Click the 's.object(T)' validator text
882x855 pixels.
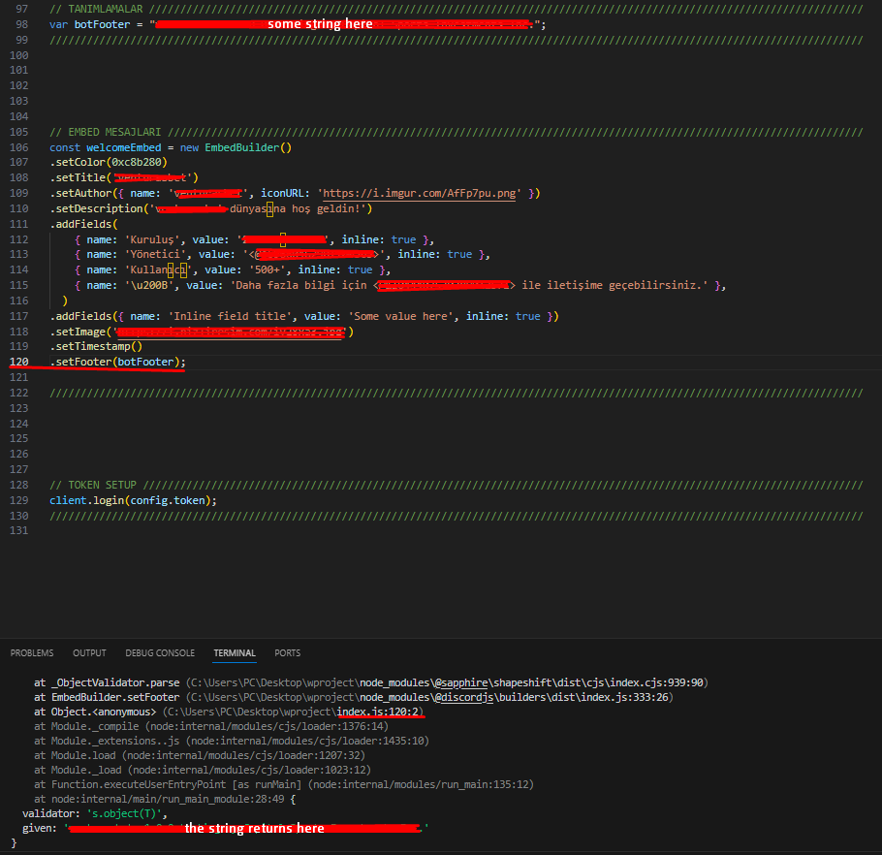pos(122,813)
